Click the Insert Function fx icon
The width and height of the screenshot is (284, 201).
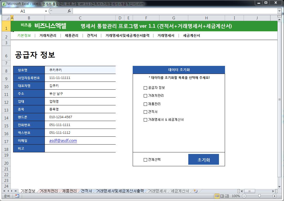click(x=69, y=11)
